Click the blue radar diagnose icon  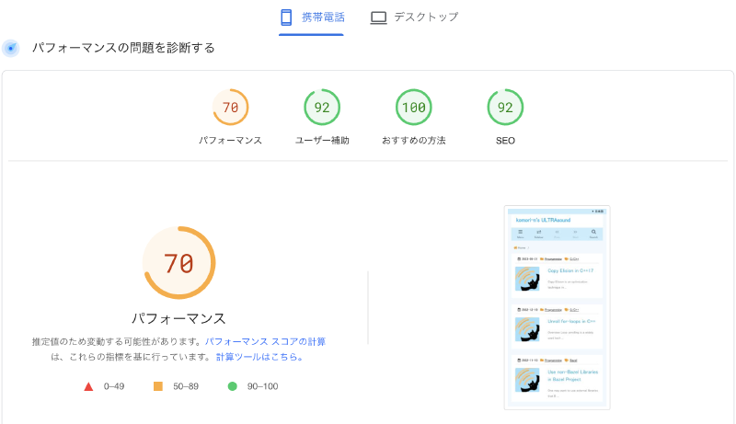click(11, 48)
